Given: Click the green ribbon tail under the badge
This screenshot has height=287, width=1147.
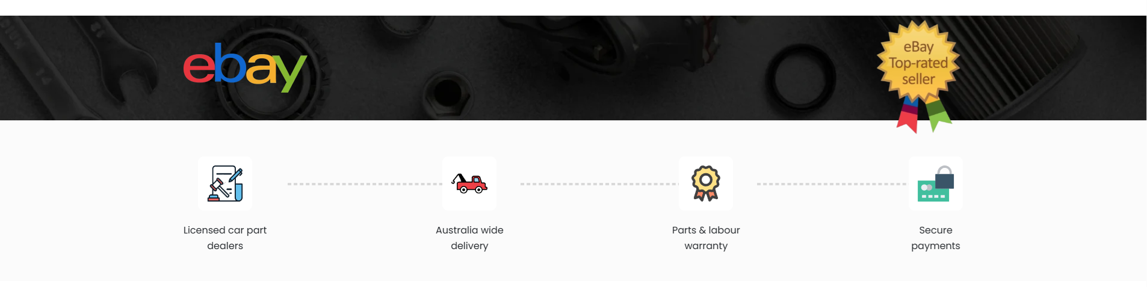Looking at the screenshot, I should point(938,114).
